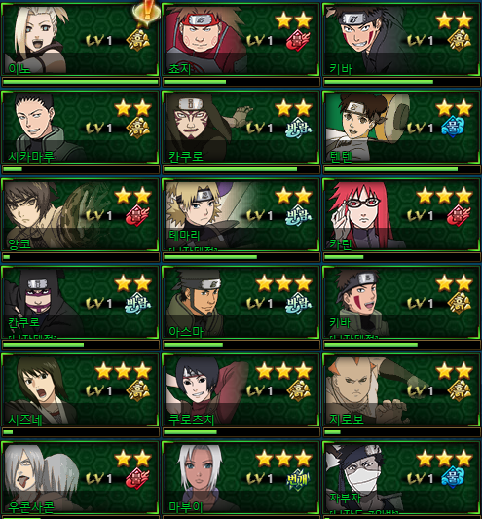The height and width of the screenshot is (519, 482).
Task: Click the progress bar under 시카마루 card
Action: 81,169
